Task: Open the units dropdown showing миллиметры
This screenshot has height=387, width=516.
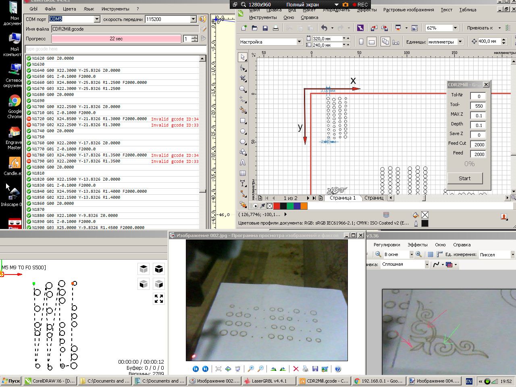Action: 460,42
